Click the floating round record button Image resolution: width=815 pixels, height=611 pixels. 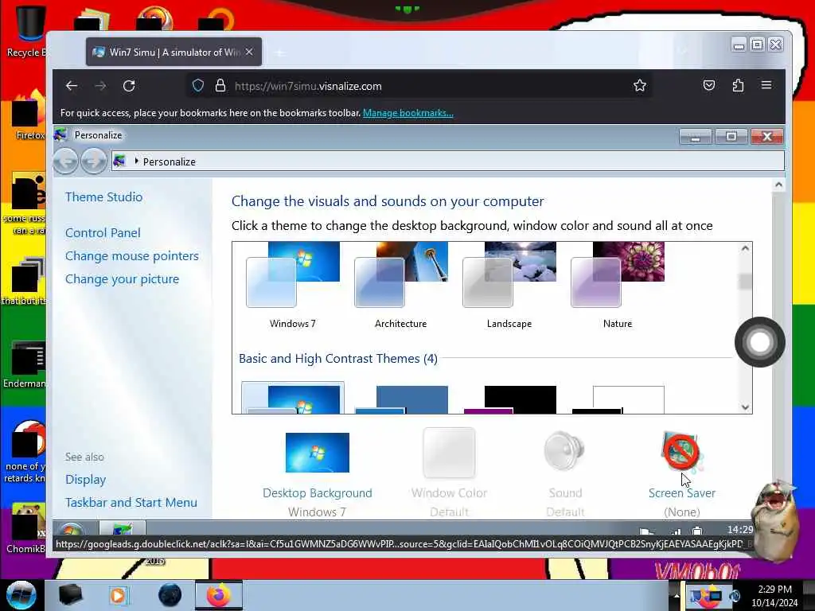pyautogui.click(x=759, y=342)
